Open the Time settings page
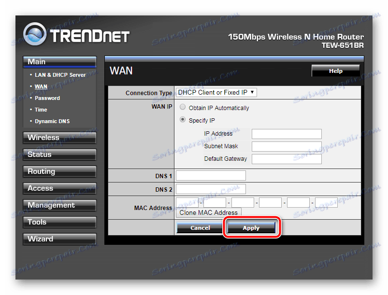This screenshot has width=388, height=295. (x=41, y=110)
